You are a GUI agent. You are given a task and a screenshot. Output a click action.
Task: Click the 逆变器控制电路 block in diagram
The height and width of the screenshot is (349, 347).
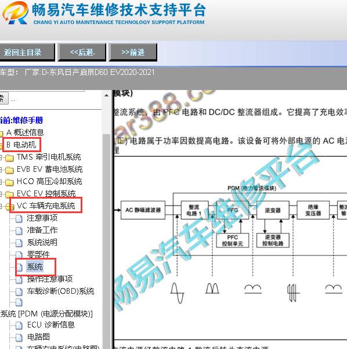pyautogui.click(x=273, y=240)
